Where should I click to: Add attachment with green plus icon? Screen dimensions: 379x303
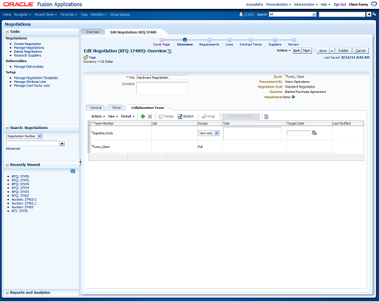pos(293,97)
